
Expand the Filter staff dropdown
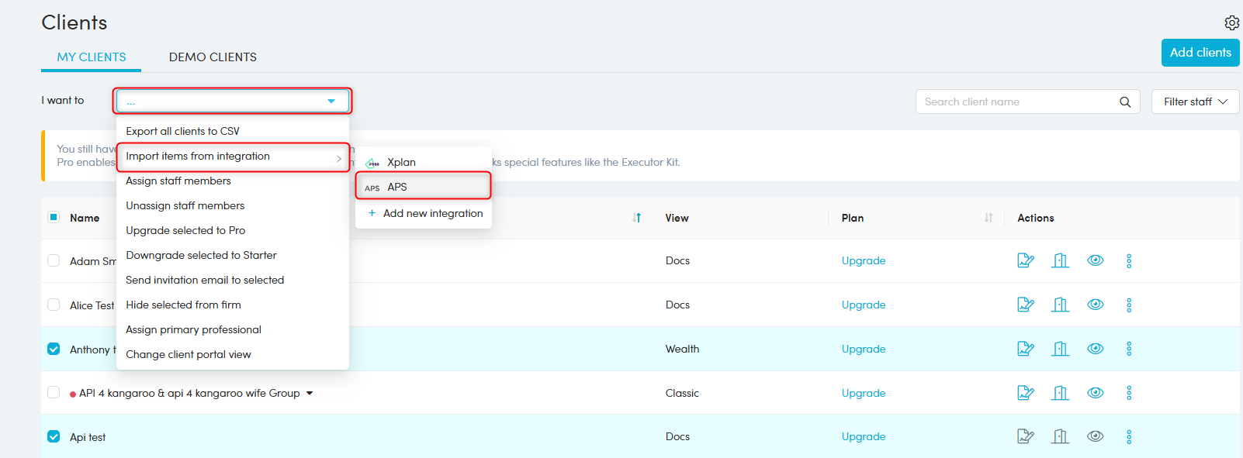(x=1195, y=102)
